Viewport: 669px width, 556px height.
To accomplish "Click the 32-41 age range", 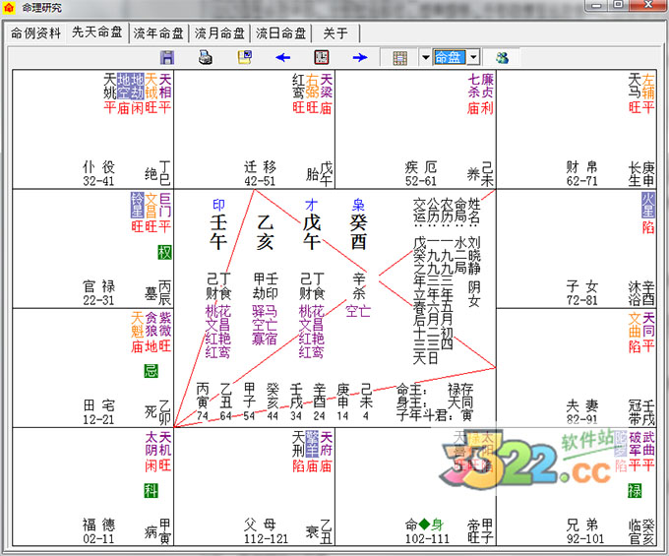I will (x=98, y=181).
